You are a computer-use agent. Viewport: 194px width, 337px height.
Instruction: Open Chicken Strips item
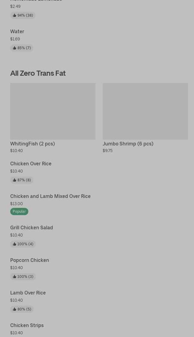27,325
